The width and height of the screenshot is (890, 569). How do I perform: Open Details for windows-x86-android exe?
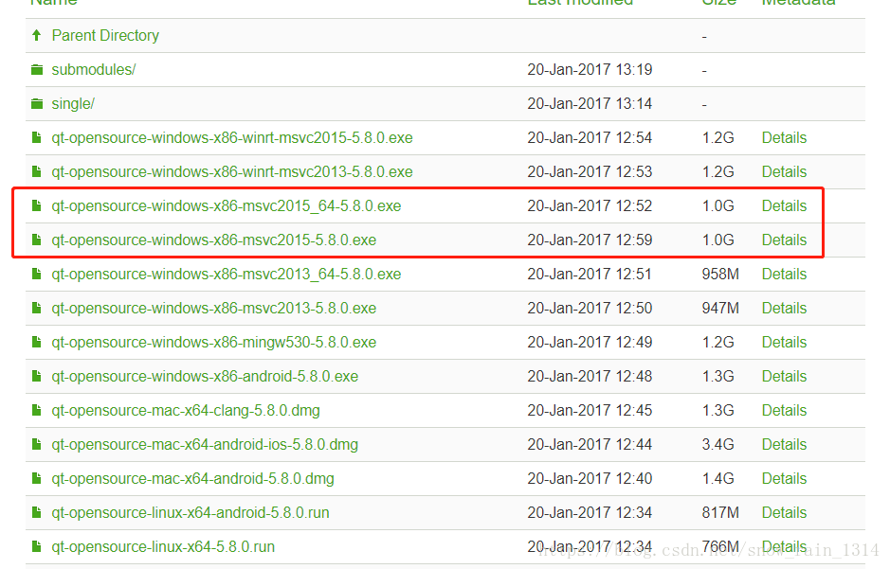(784, 376)
